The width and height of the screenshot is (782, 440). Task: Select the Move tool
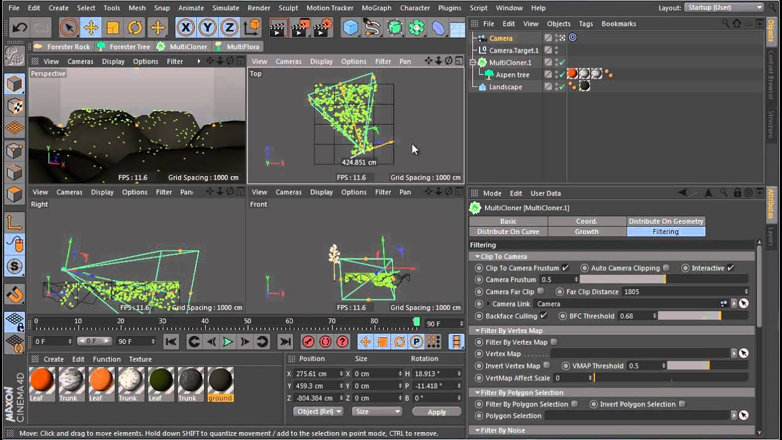coord(90,28)
